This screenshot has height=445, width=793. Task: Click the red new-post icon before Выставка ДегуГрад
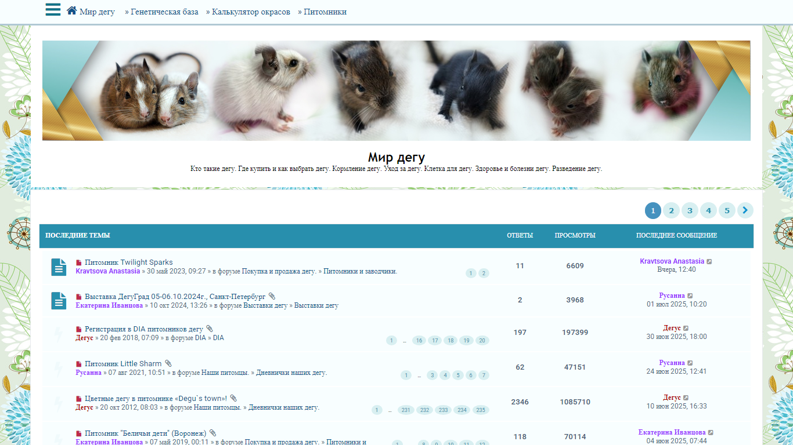click(79, 297)
